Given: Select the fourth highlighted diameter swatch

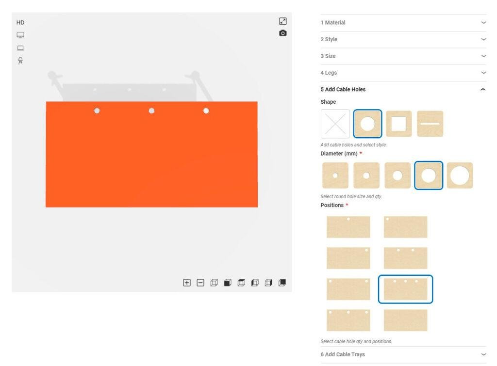Looking at the screenshot, I should tap(429, 175).
